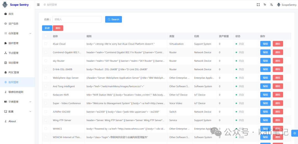The height and width of the screenshot is (144, 298).
Task: Click the puzzle icon beside 插件管理
Action: click(x=6, y=43)
